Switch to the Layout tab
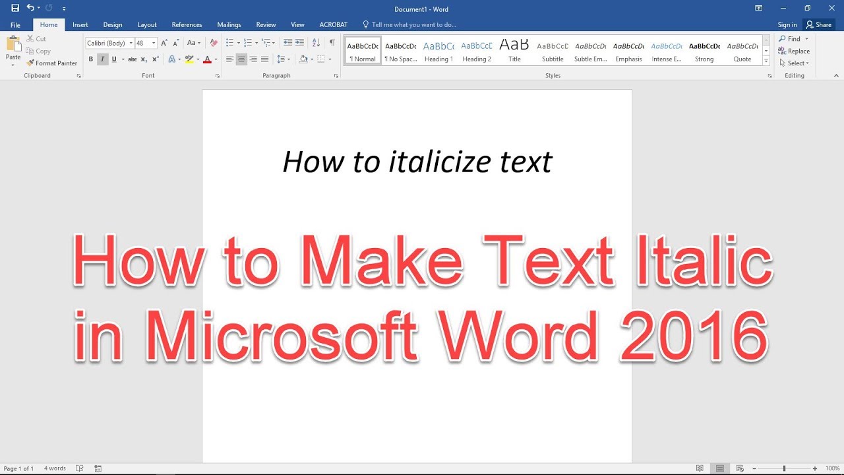 pos(147,25)
